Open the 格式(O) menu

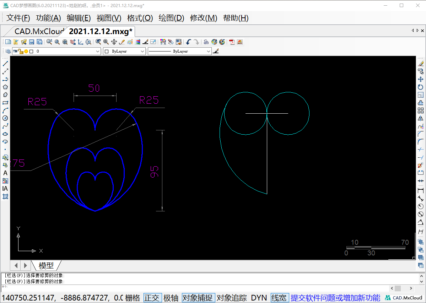coord(140,18)
